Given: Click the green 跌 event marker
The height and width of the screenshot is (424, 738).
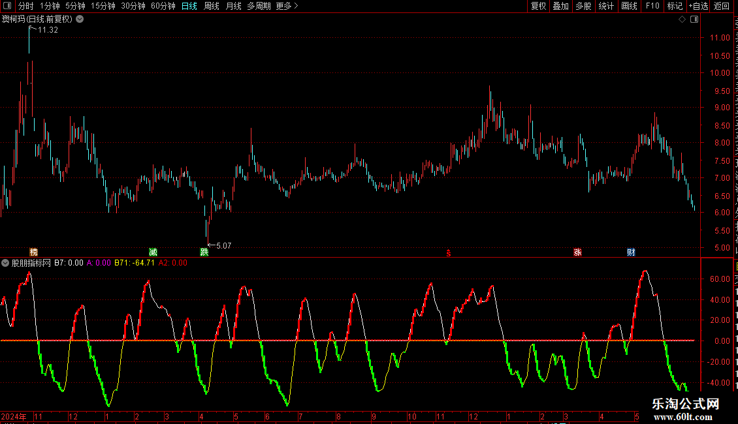Looking at the screenshot, I should pyautogui.click(x=204, y=252).
